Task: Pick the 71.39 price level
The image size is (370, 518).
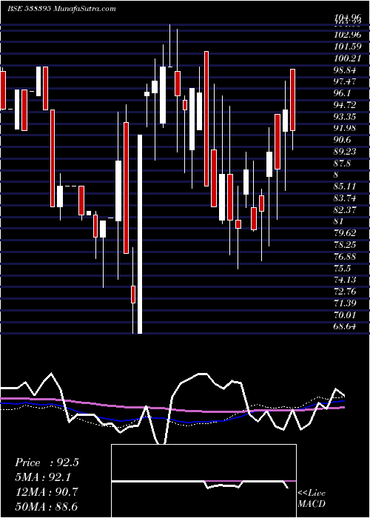Action: 345,303
